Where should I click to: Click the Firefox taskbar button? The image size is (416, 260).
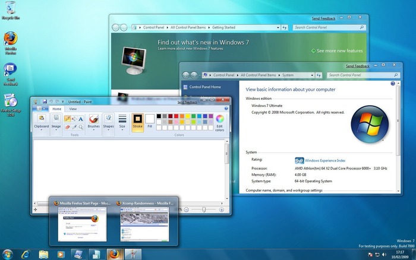tap(115, 255)
